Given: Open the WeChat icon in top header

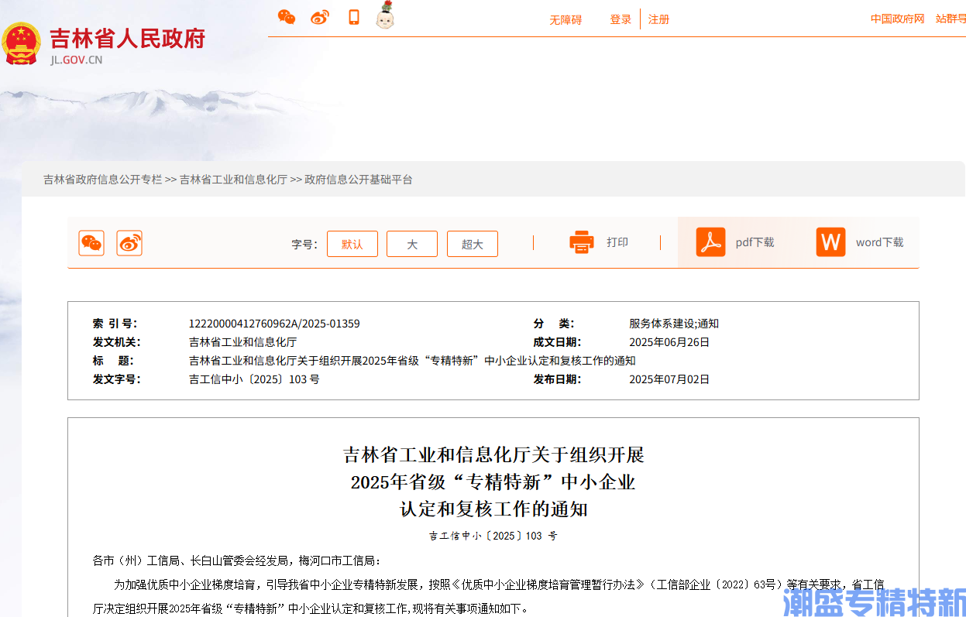Looking at the screenshot, I should coord(287,17).
